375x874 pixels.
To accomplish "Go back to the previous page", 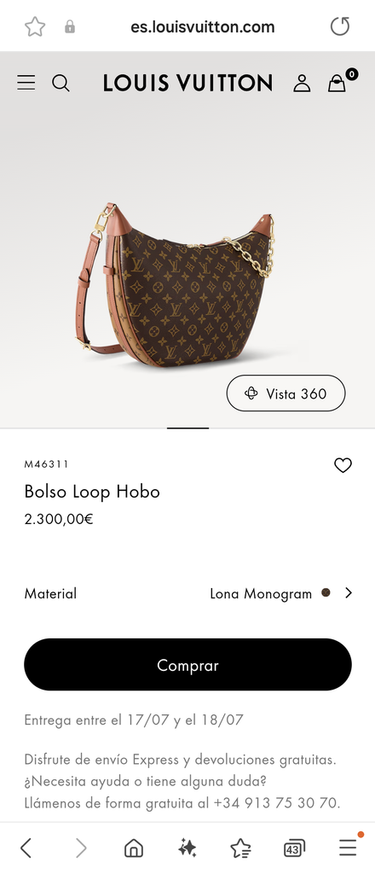I will coord(26,848).
